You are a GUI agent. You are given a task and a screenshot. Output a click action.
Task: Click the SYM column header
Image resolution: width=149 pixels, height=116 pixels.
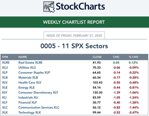tap(5, 57)
